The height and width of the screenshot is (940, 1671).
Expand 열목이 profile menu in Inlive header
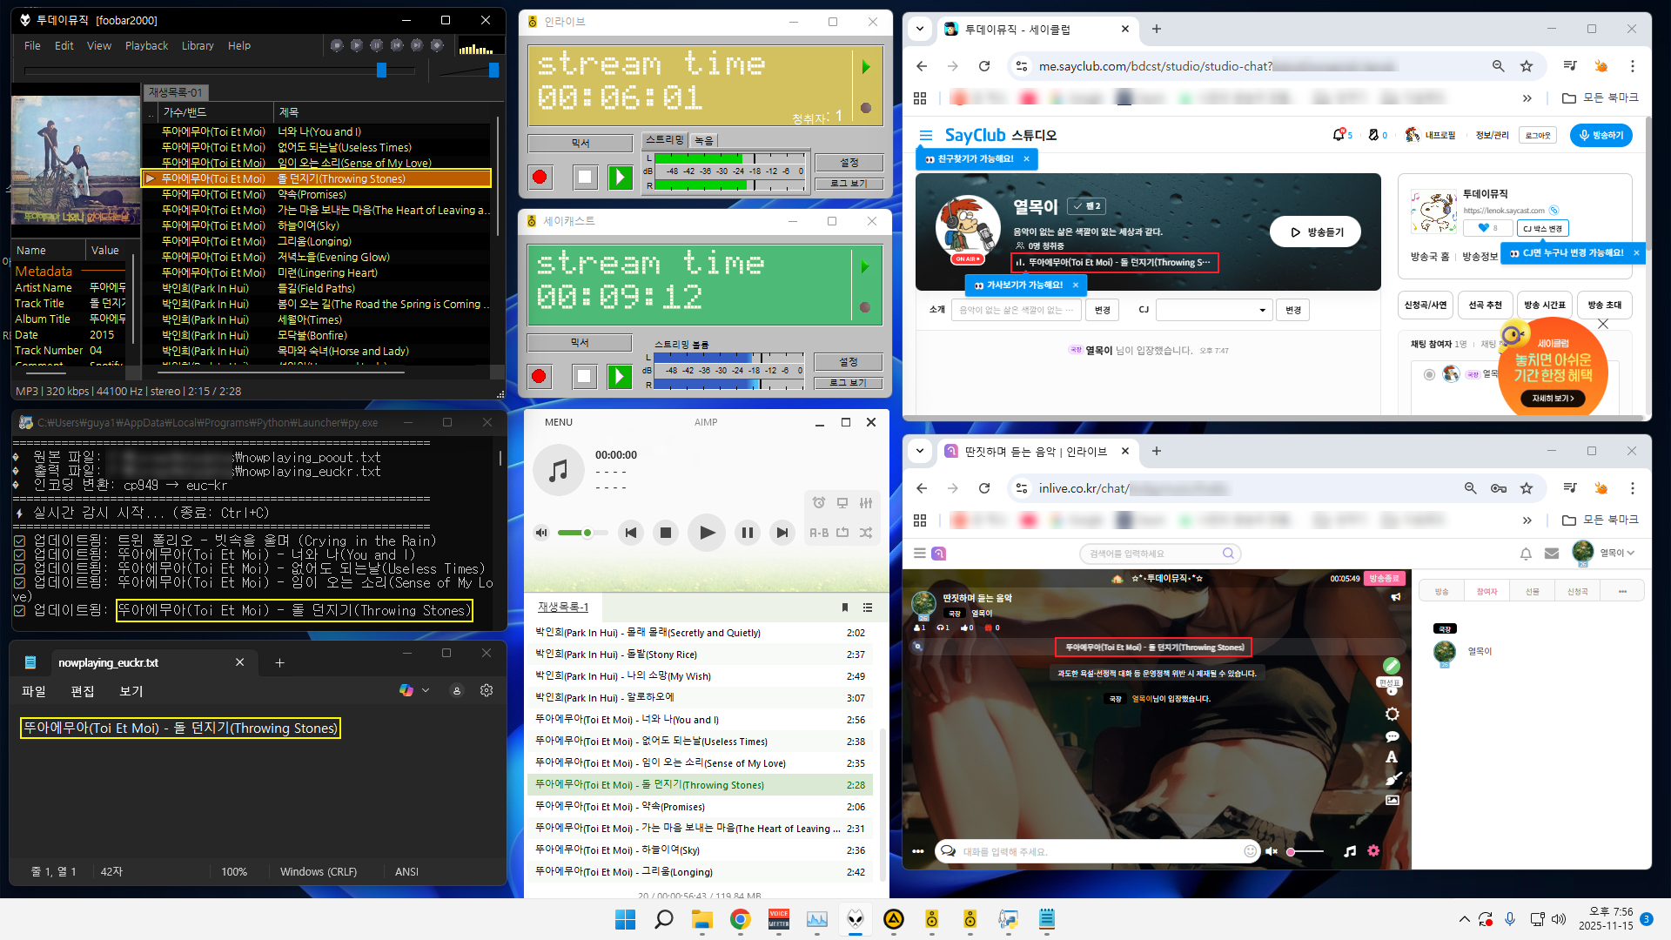pyautogui.click(x=1630, y=553)
